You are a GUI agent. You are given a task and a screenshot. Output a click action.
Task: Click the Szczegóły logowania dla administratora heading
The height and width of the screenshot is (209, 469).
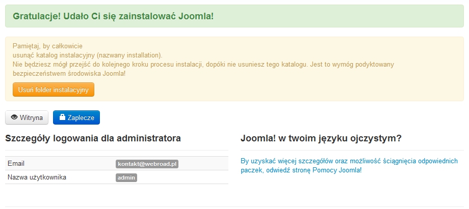93,138
